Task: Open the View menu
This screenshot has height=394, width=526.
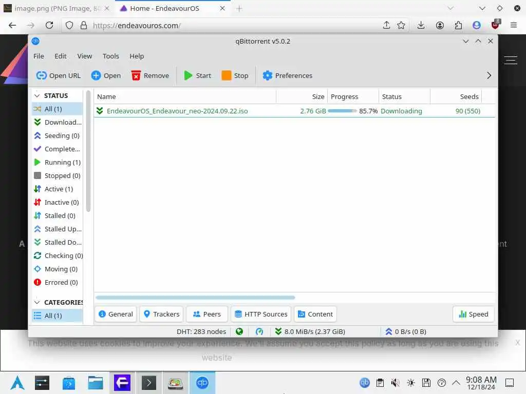Action: (x=85, y=56)
